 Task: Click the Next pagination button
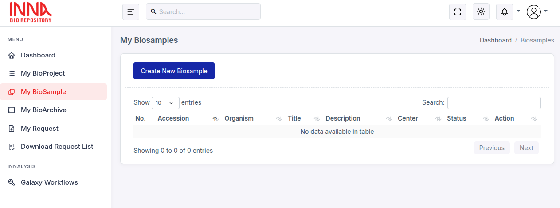pyautogui.click(x=526, y=148)
